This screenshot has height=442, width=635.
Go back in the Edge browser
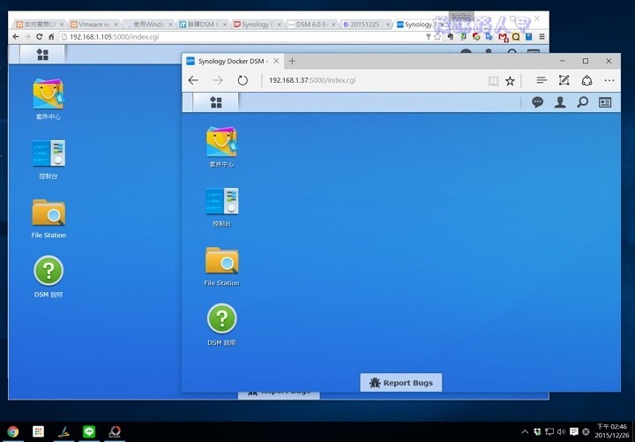point(193,80)
